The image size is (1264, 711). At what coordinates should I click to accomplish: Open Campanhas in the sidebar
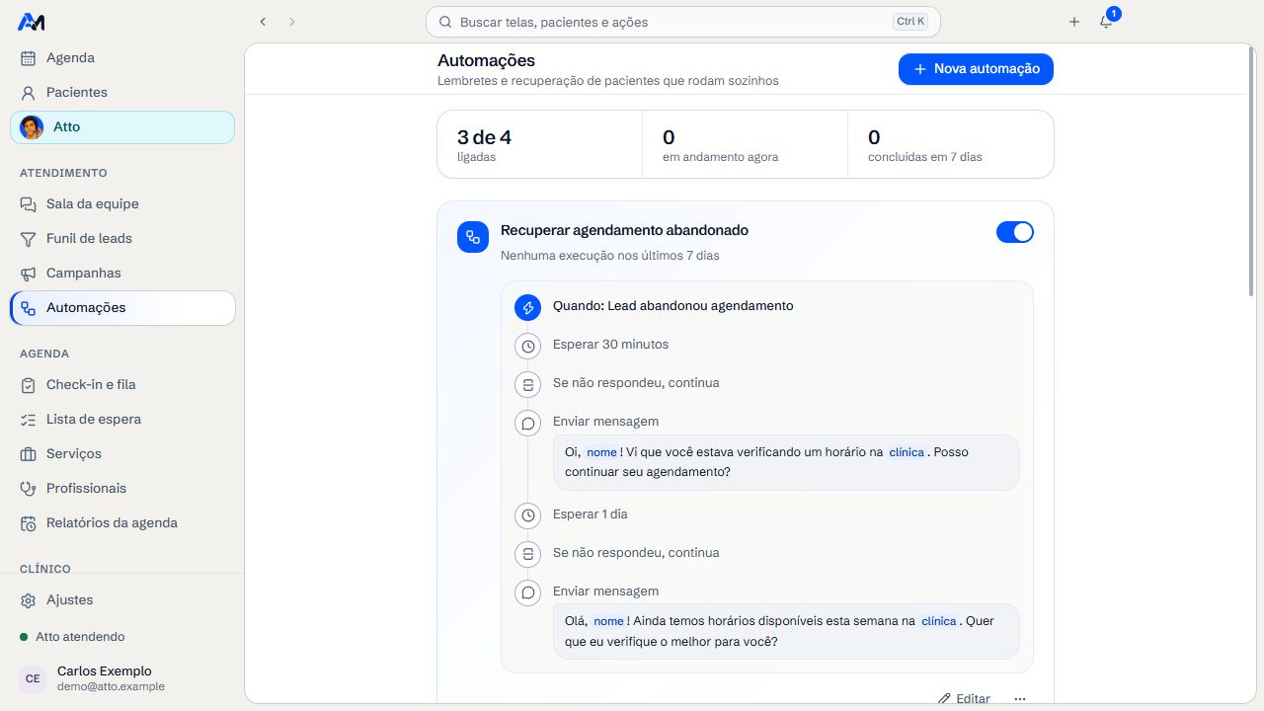pyautogui.click(x=122, y=274)
